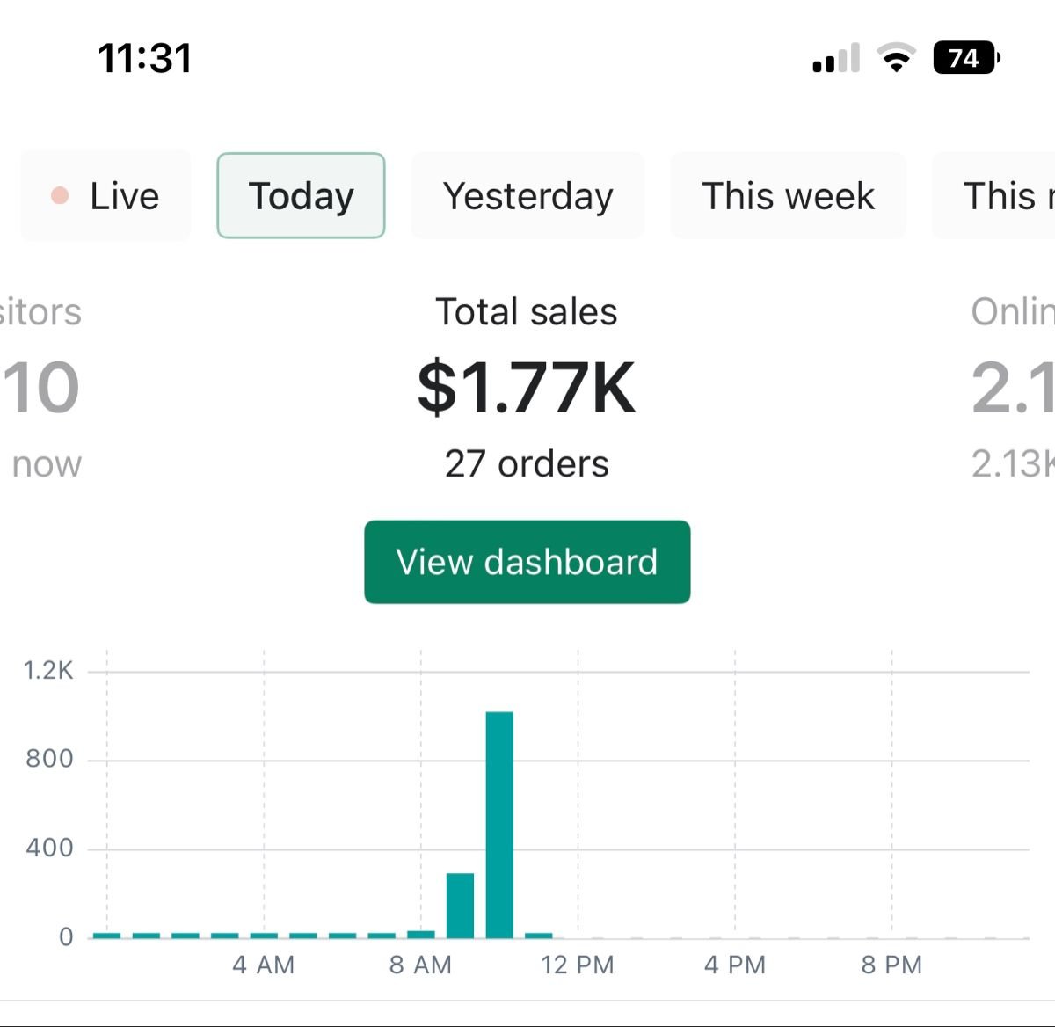Tap the 12 PM axis label
The width and height of the screenshot is (1055, 1027).
576,965
